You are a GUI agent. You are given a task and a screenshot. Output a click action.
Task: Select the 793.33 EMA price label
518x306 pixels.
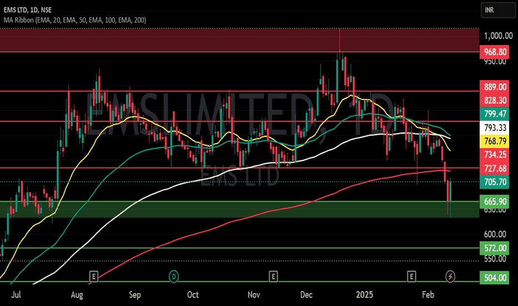pyautogui.click(x=495, y=128)
